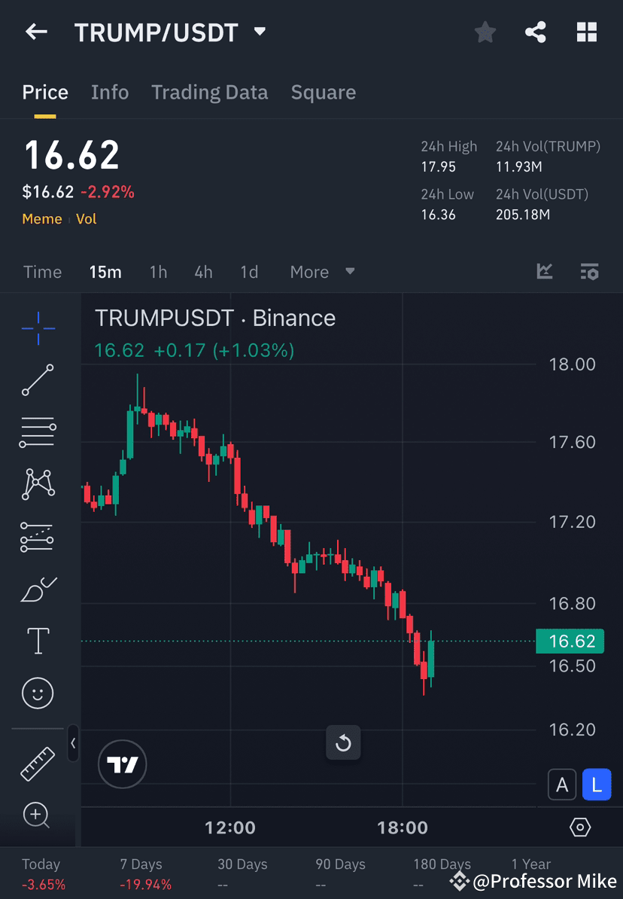623x899 pixels.
Task: Enable auto scale with the A button
Action: coord(562,784)
